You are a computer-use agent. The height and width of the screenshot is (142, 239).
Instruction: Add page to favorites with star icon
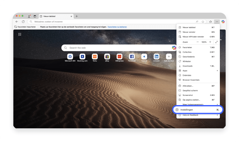click(x=203, y=22)
